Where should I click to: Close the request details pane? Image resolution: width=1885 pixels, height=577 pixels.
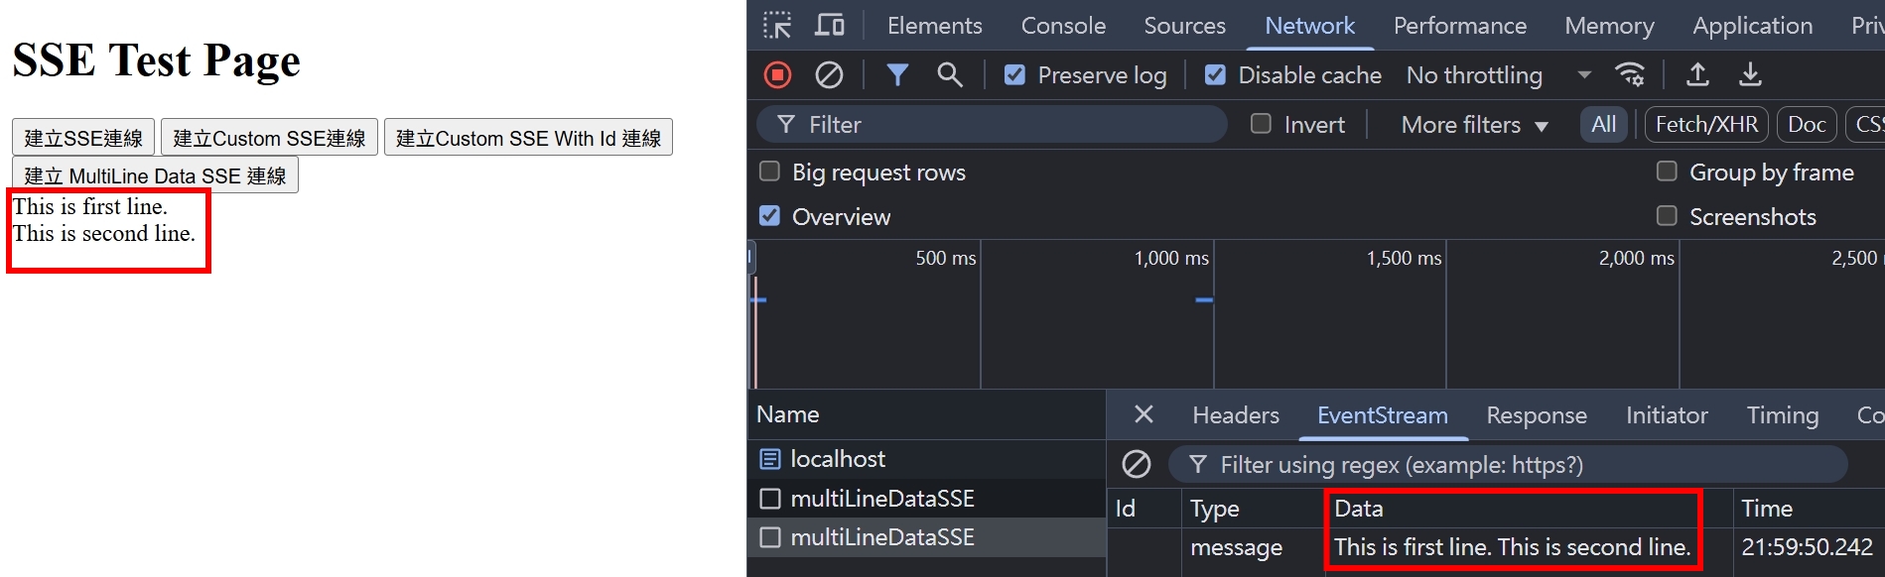(1144, 414)
